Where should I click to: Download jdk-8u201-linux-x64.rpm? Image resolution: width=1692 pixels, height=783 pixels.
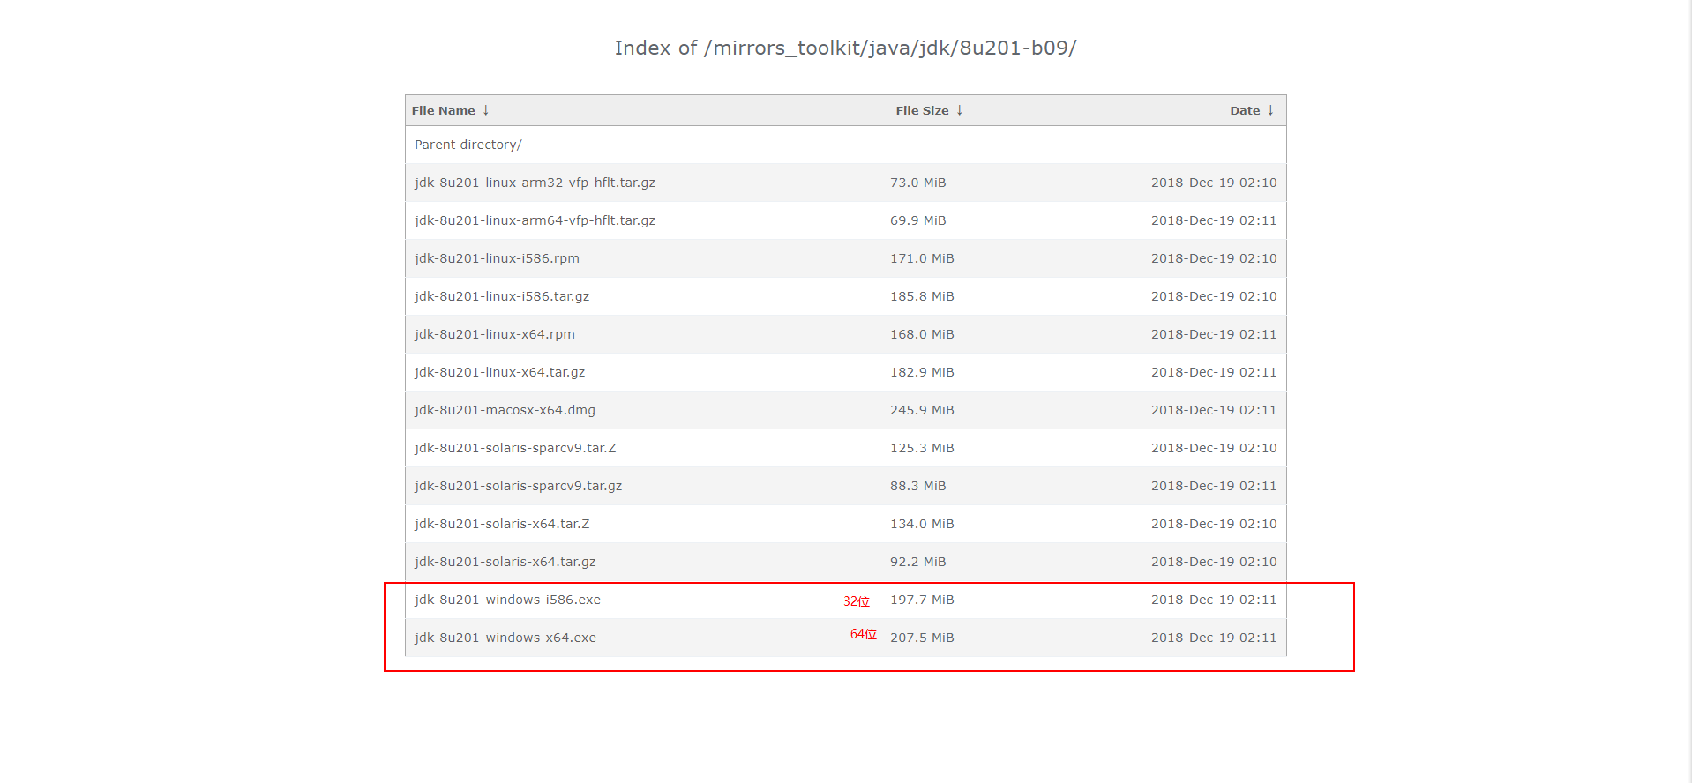[x=495, y=334]
